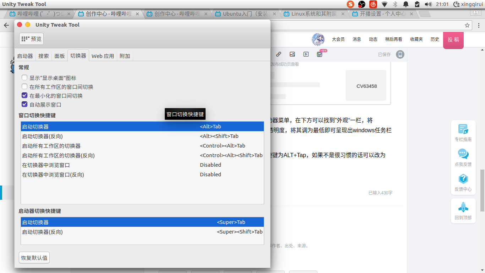Image resolution: width=485 pixels, height=273 pixels.
Task: Open the xingqirui session menu
Action: pyautogui.click(x=468, y=4)
